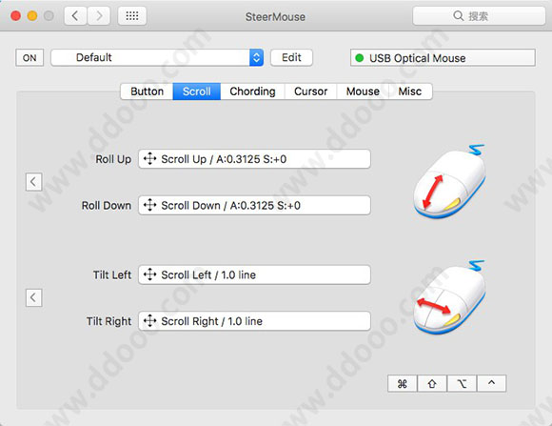This screenshot has height=426, width=552.
Task: Toggle the ON button
Action: pos(30,58)
